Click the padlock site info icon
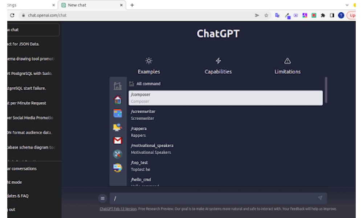This screenshot has width=363, height=218. pos(23,15)
